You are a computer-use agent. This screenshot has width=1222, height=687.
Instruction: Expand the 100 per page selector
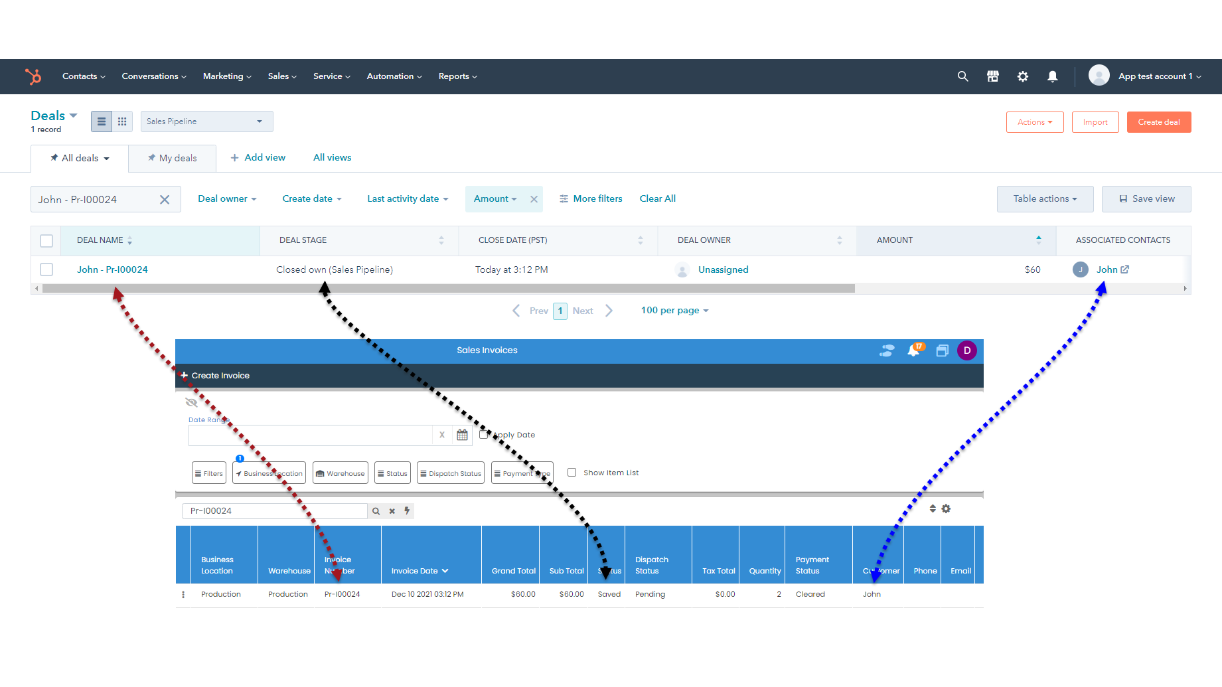(x=674, y=310)
